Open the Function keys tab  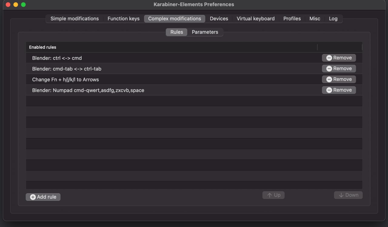point(123,19)
